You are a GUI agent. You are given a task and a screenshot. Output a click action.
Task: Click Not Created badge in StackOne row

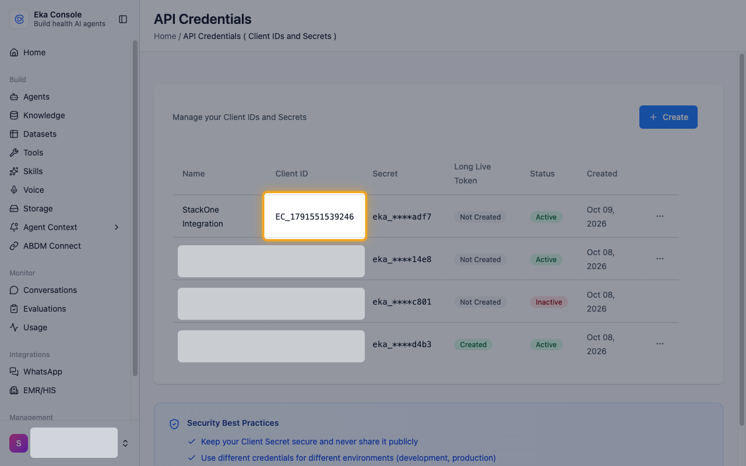tap(480, 217)
